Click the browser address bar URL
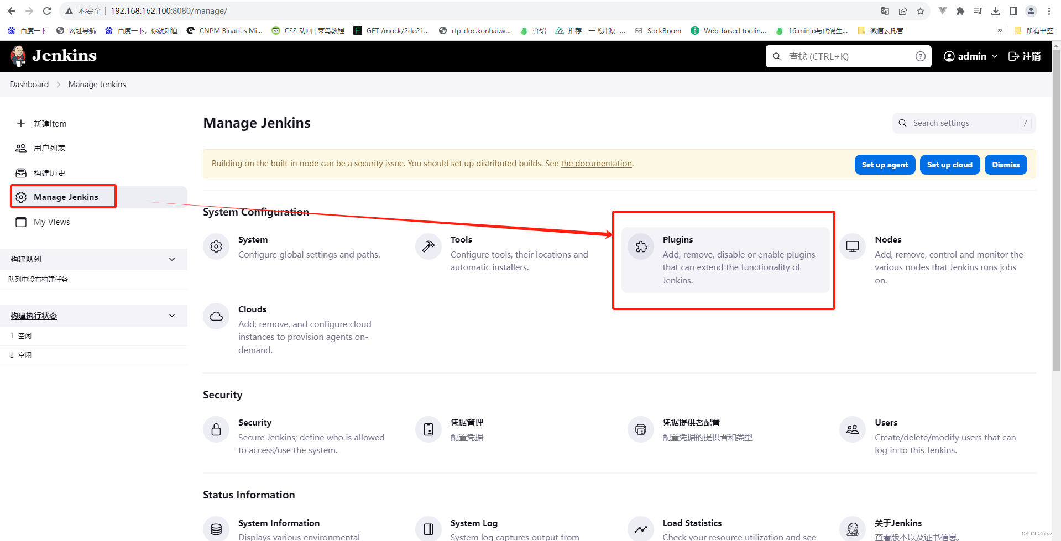The width and height of the screenshot is (1061, 541). click(x=169, y=11)
